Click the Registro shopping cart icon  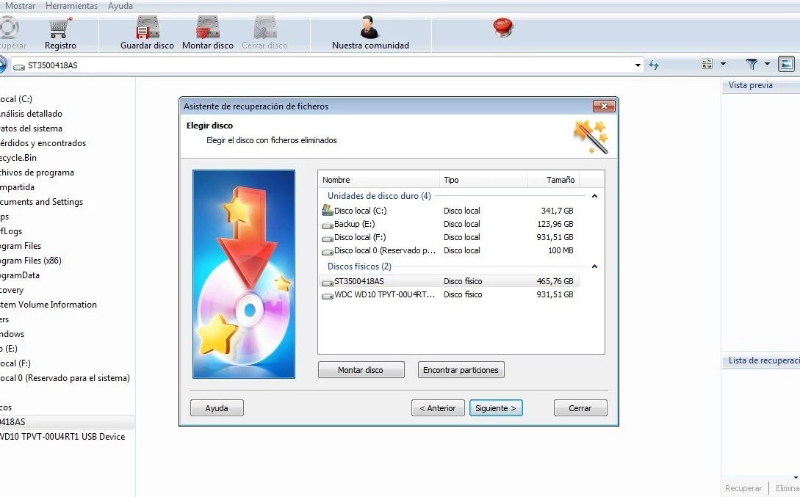[60, 29]
